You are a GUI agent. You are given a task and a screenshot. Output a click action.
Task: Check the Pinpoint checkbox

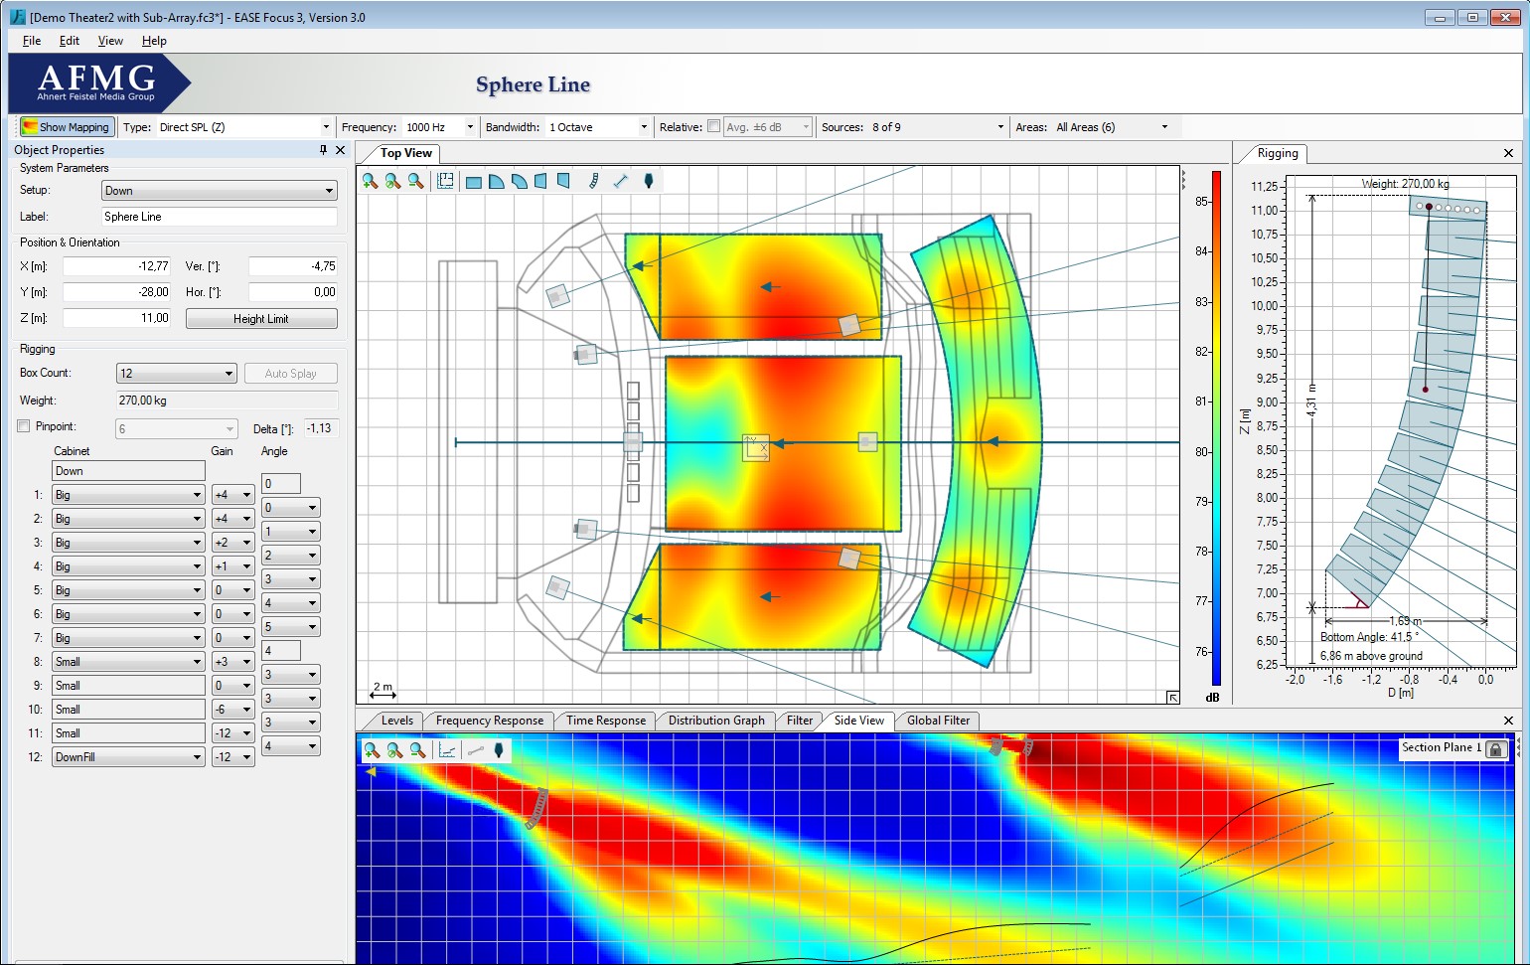tap(24, 426)
